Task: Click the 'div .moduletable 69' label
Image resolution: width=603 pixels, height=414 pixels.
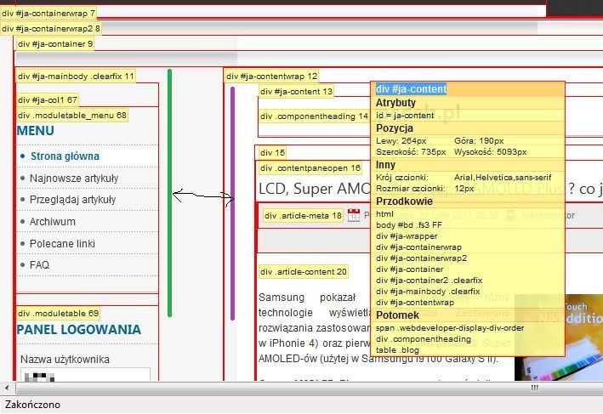Action: [x=58, y=314]
